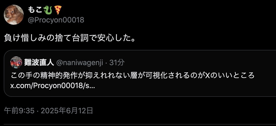276x126 pixels.
Task: Click the pizza emoji beside the name
Action: click(x=58, y=10)
